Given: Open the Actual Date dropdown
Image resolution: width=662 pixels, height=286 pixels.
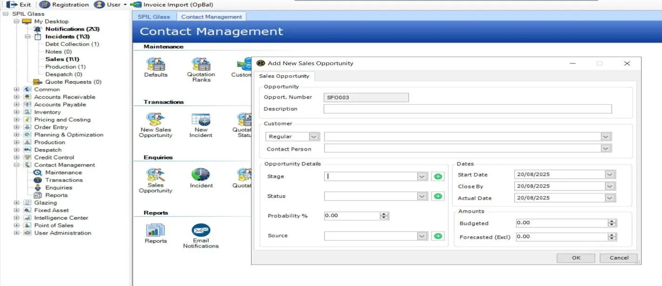Looking at the screenshot, I should [610, 198].
